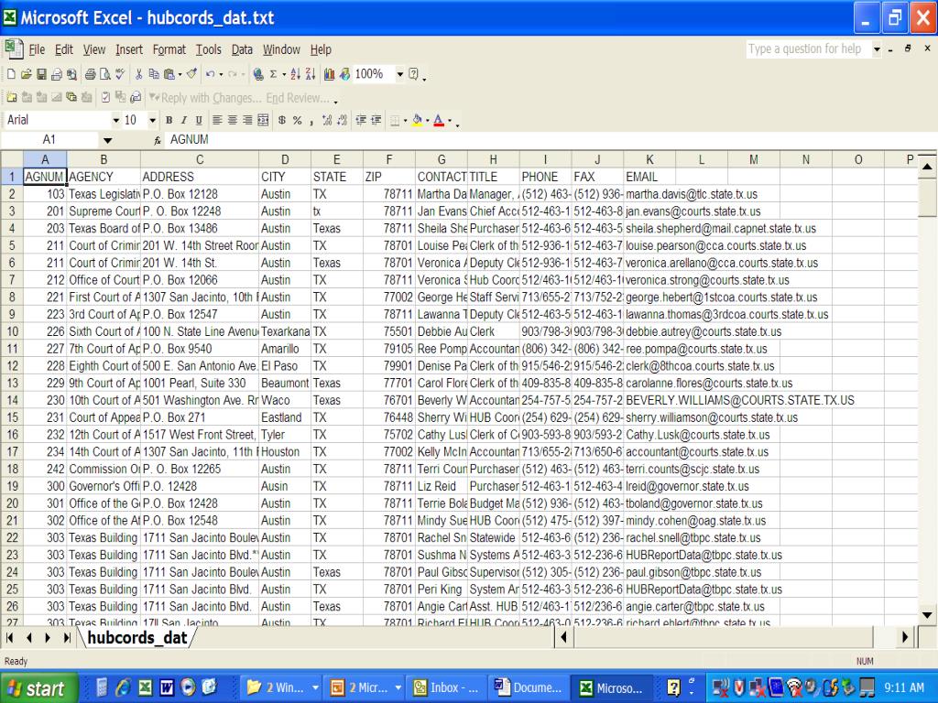Toggle Align Left
Viewport: 938px width, 703px height.
[217, 120]
